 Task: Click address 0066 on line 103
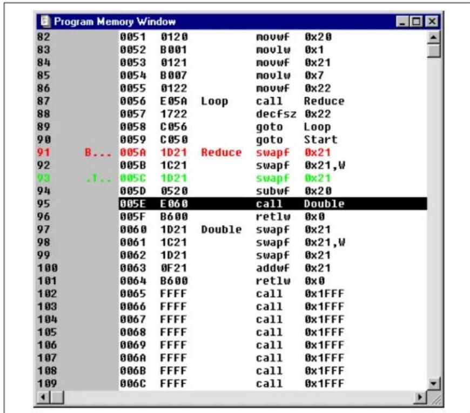pos(133,307)
